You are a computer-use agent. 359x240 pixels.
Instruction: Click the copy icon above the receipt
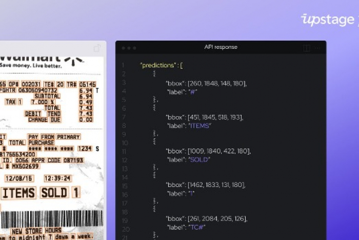97,48
